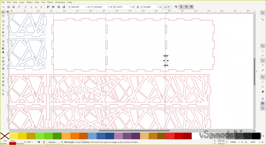Open the Extensions menu

(60, 2)
